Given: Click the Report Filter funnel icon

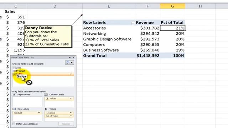Looking at the screenshot, I should coord(14,95).
